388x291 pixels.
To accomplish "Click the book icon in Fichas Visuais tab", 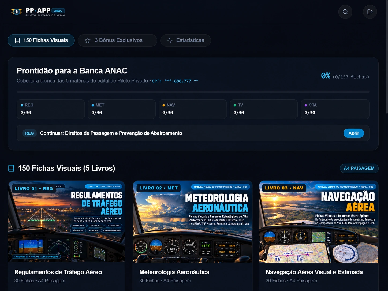I will (17, 40).
